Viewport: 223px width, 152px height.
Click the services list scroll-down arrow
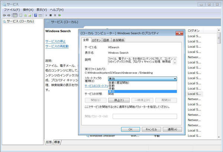pos(219,137)
